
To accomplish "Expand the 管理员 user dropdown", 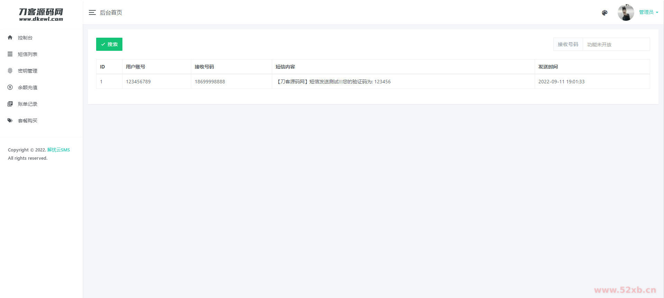I will coord(648,12).
